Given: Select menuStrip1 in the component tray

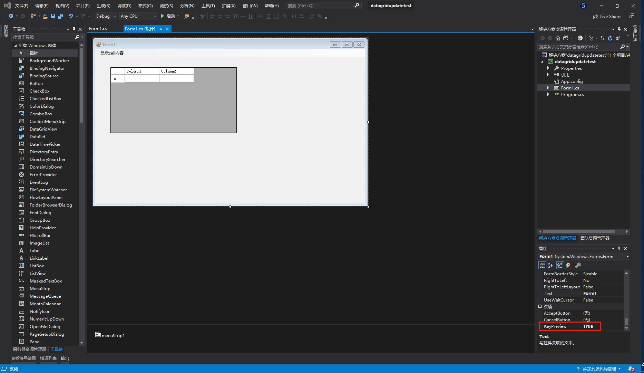Looking at the screenshot, I should coord(110,335).
